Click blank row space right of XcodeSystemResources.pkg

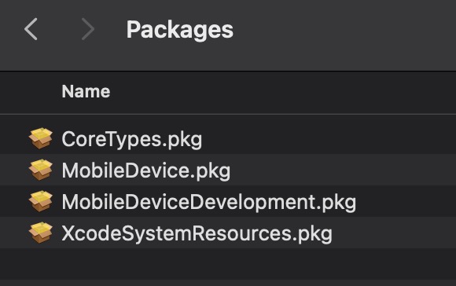pos(395,233)
